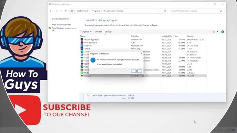Click the amazon.com publisher cell
Viewport: 237px width, 133px height.
click(x=137, y=40)
